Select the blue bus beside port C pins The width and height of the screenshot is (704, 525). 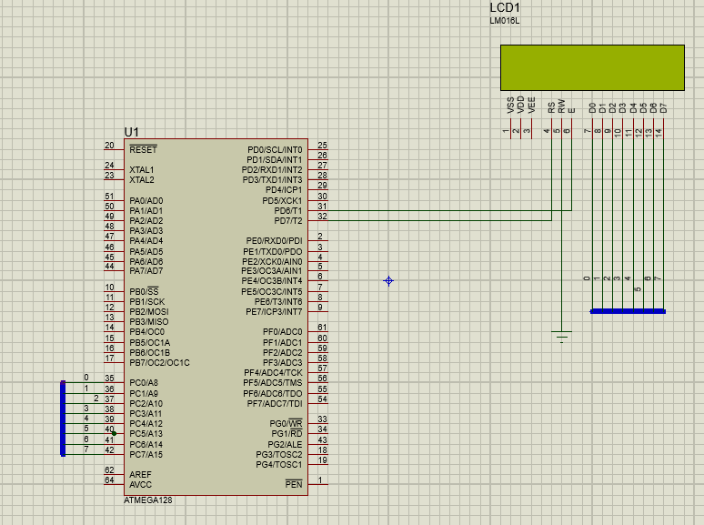tap(63, 419)
